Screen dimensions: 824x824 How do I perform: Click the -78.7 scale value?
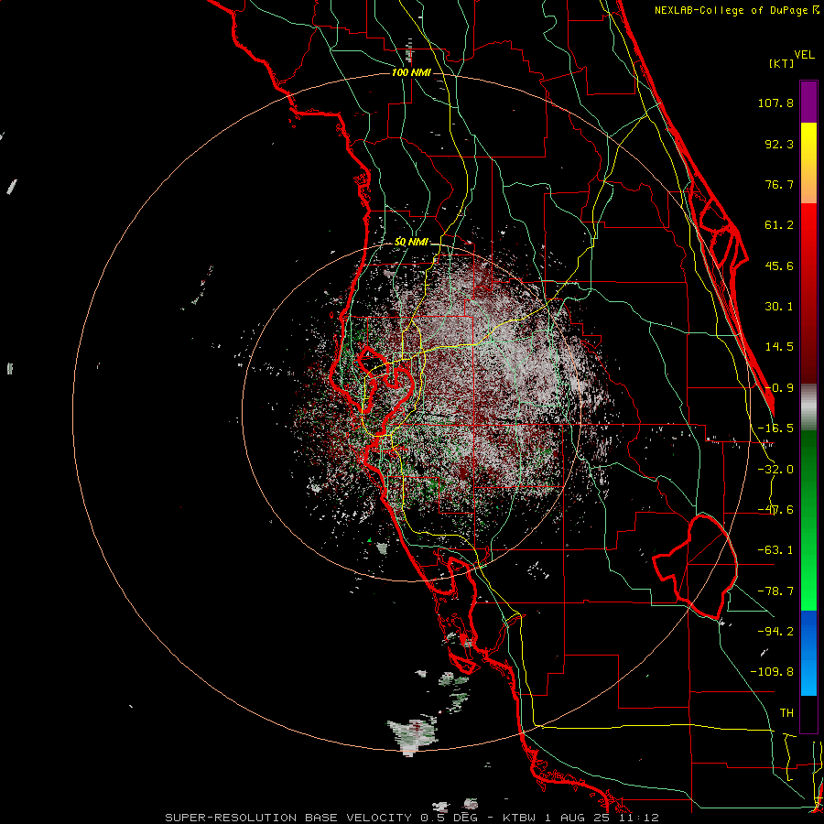775,591
